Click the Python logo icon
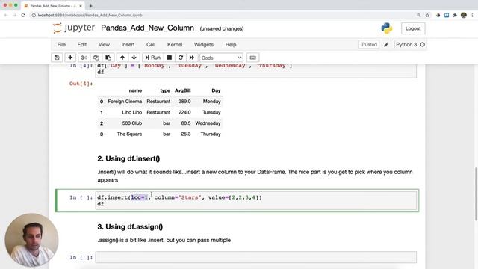 click(387, 28)
